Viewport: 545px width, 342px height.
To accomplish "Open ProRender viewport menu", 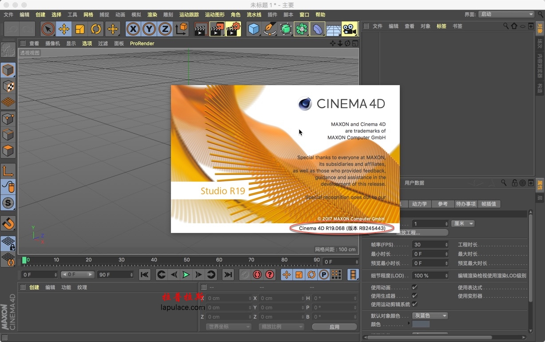I will pyautogui.click(x=142, y=43).
